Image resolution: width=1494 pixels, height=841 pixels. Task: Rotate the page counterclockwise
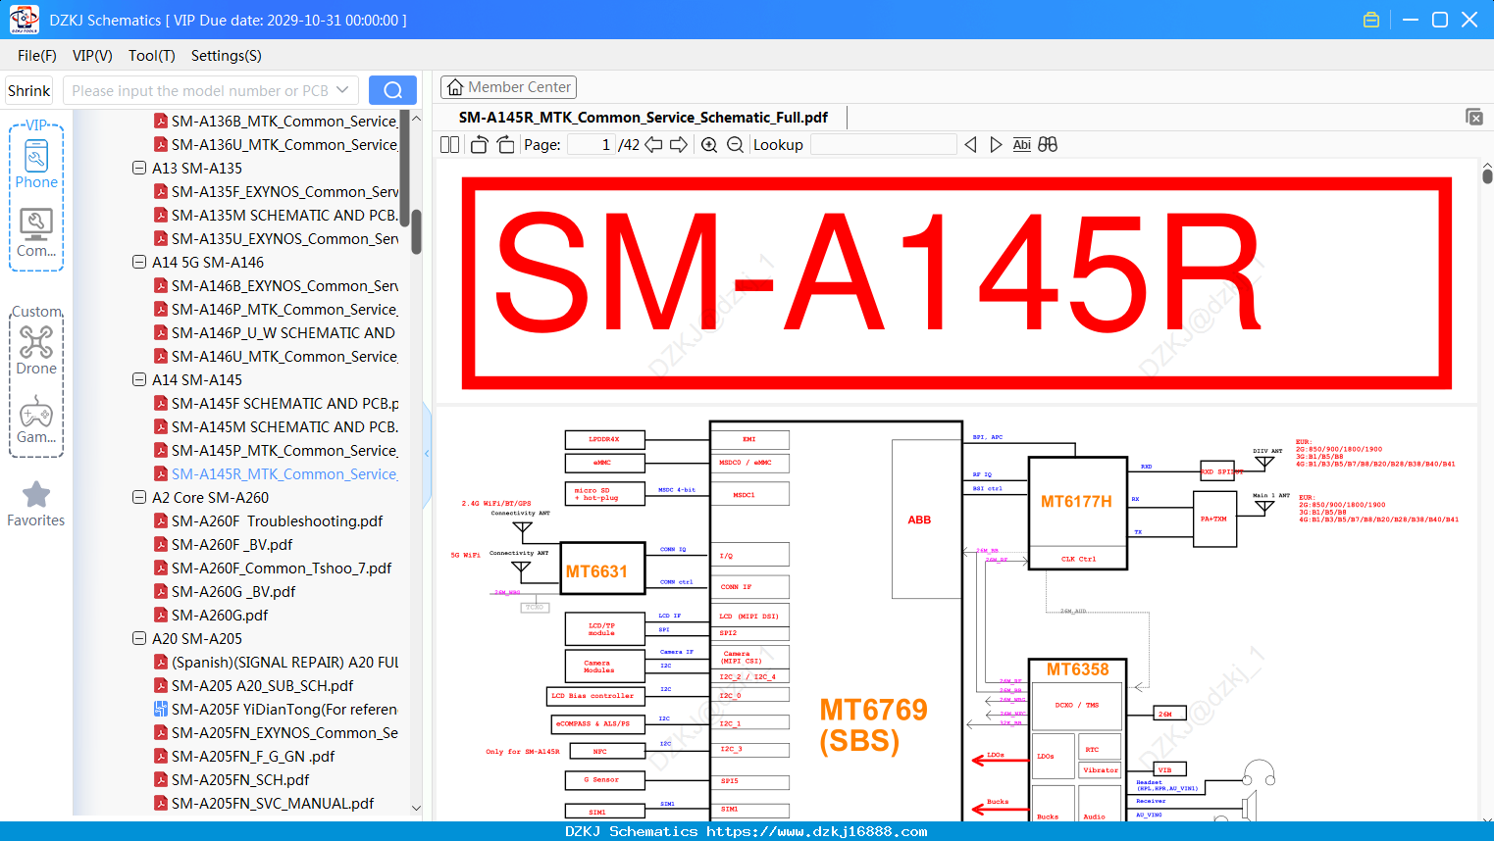479,145
